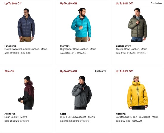The height and width of the screenshot is (133, 164).
Task: Click Exclusive badge on Stoic jacket
Action: 100,71
